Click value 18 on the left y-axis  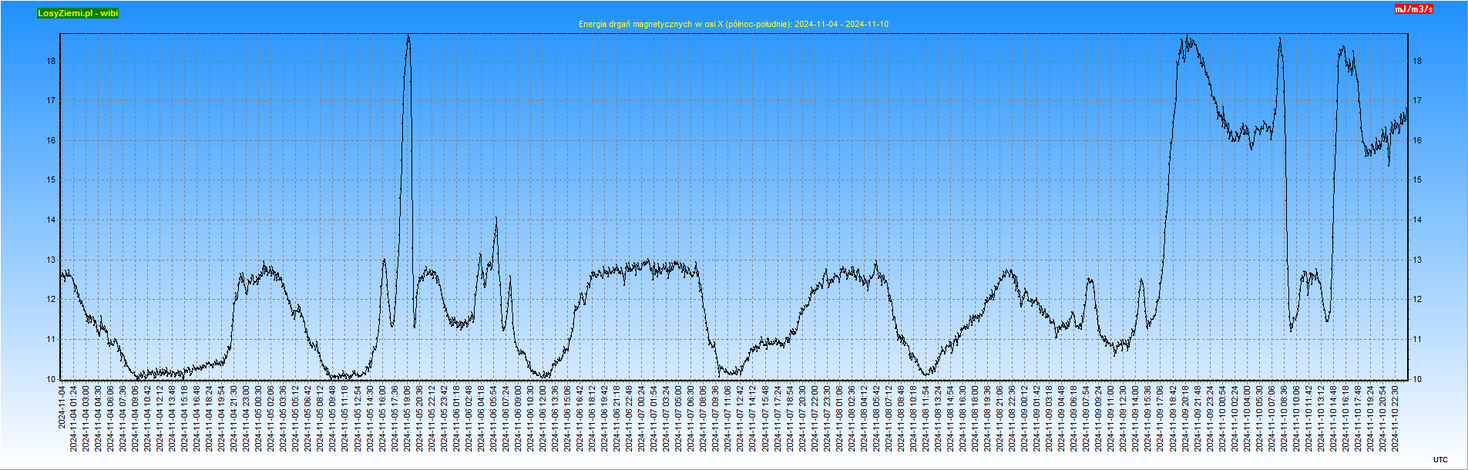pyautogui.click(x=51, y=61)
